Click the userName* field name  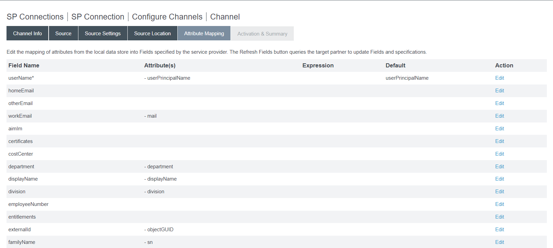[21, 78]
